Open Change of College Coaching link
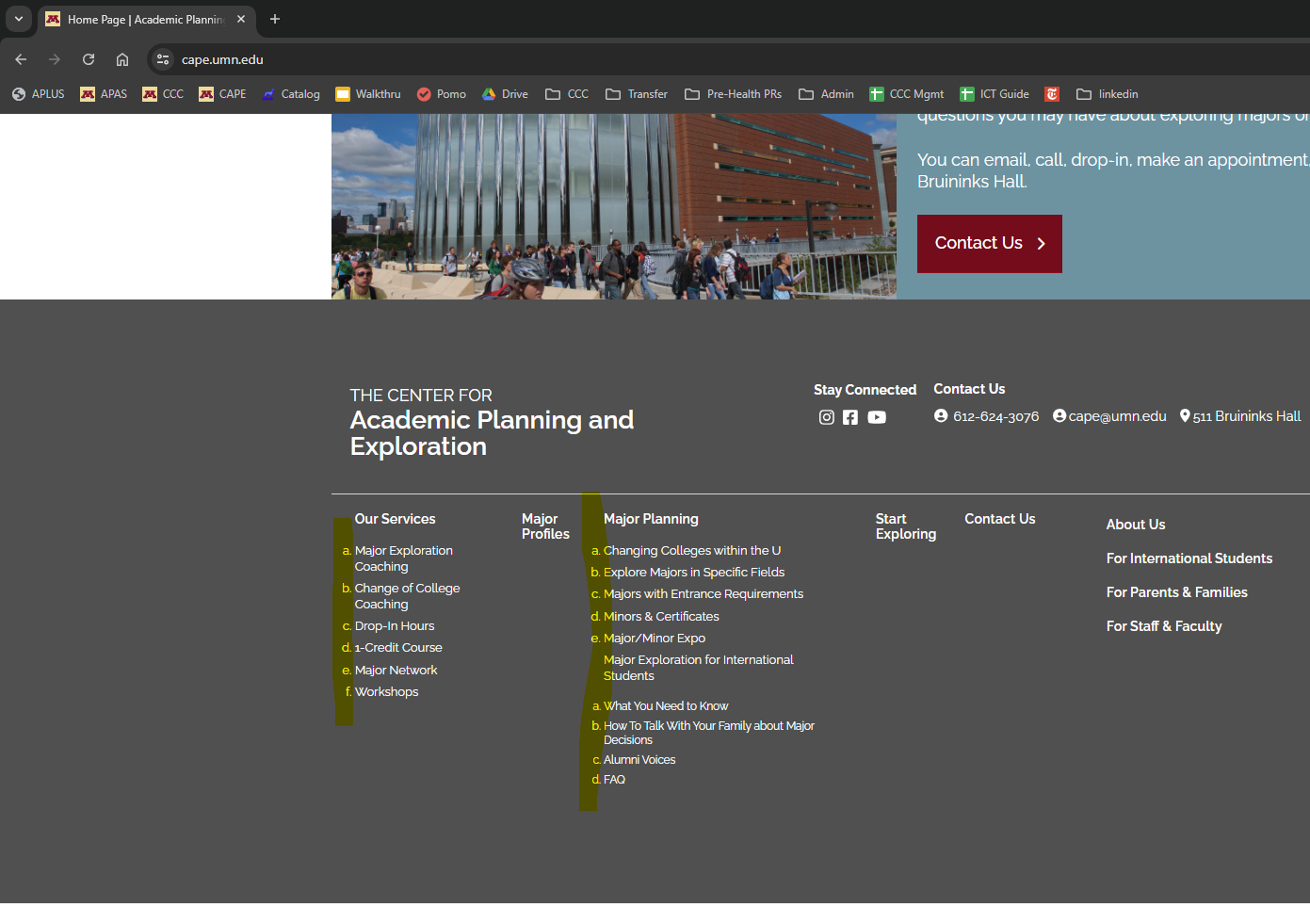 point(407,596)
